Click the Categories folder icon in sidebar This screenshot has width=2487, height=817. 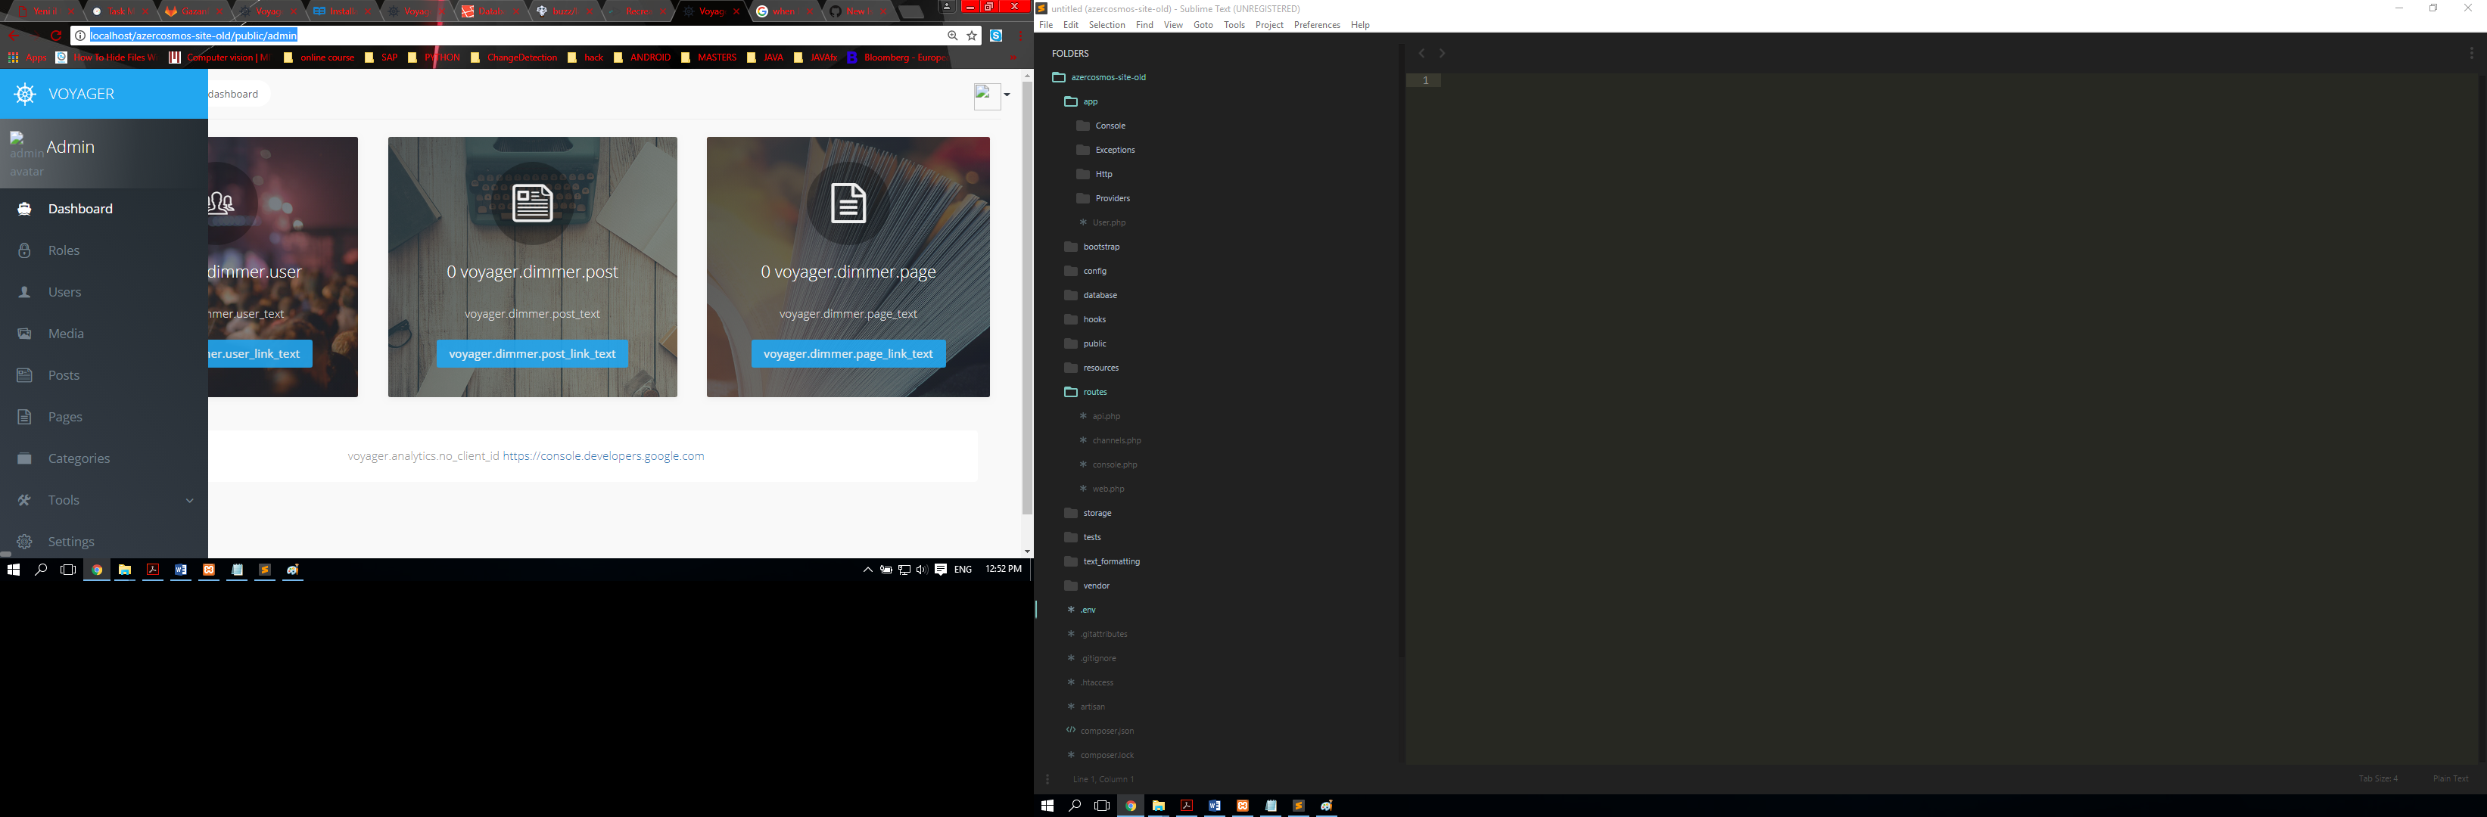[25, 458]
